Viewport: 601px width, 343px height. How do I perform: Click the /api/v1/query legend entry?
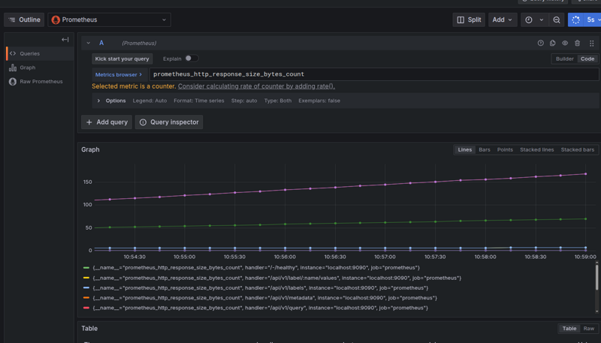pyautogui.click(x=260, y=308)
